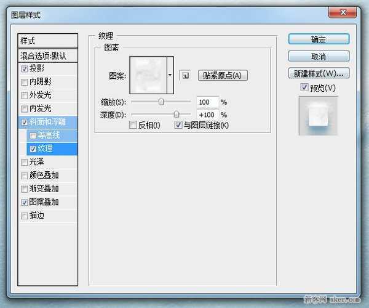Create new preset from current pattern icon
Screen dimensions: 369x308
coord(186,75)
